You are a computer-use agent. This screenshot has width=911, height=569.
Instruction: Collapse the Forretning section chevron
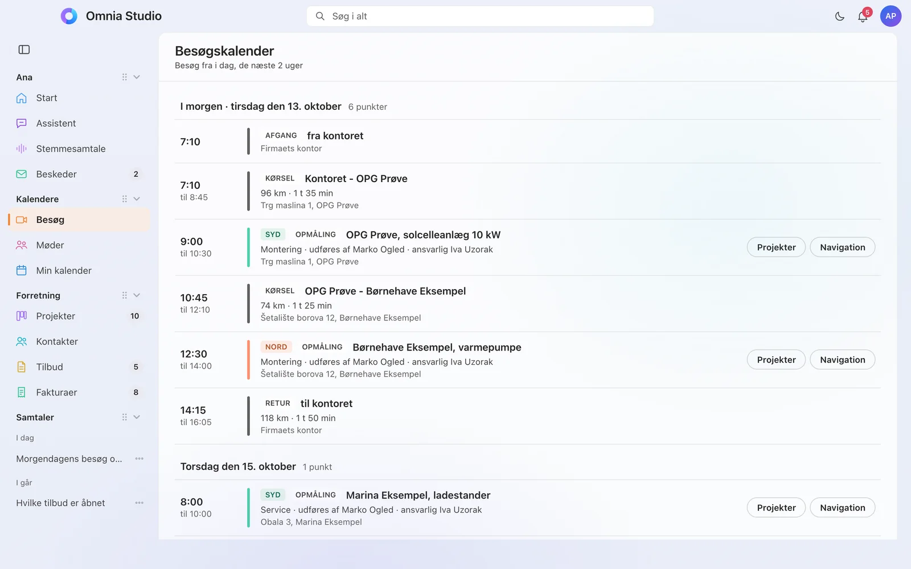click(137, 295)
